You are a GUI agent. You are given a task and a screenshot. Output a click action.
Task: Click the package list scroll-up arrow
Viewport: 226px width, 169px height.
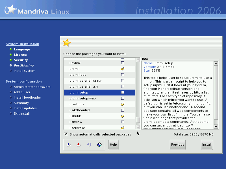[138, 60]
